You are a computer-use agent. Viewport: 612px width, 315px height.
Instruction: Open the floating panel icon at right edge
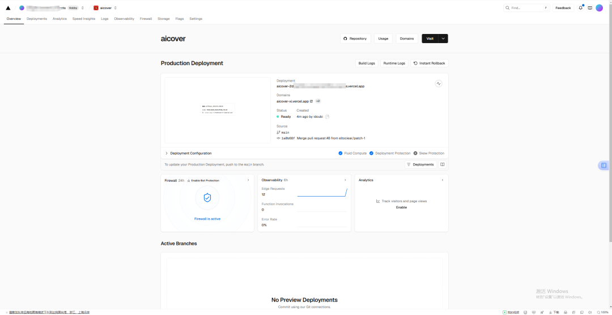(603, 165)
